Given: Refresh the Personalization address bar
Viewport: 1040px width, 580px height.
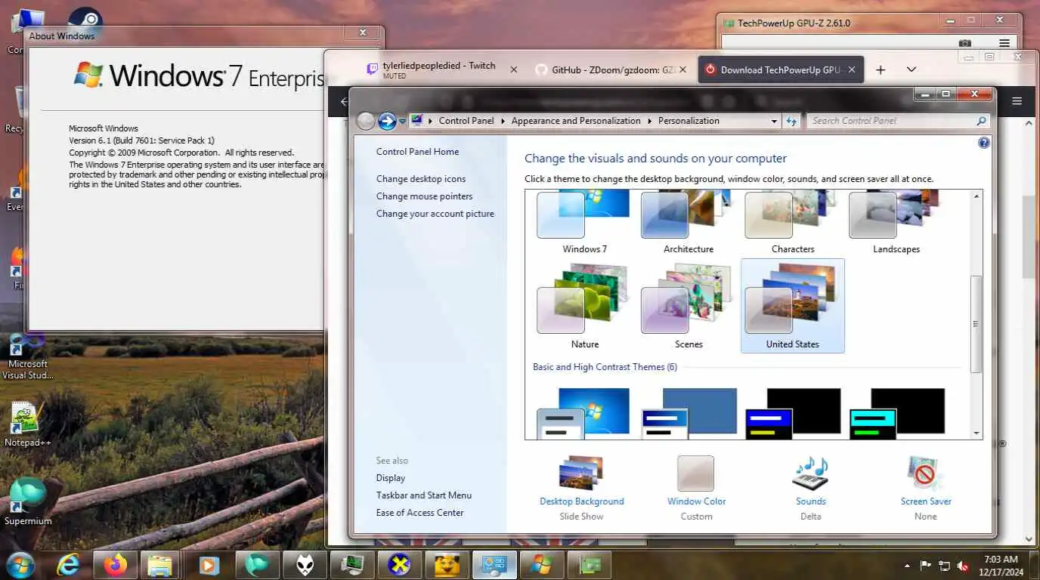Looking at the screenshot, I should (x=791, y=121).
